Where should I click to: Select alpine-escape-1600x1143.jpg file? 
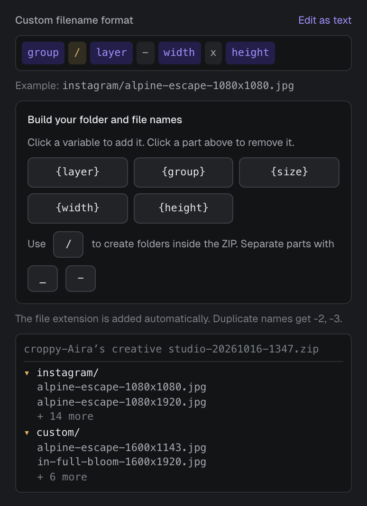pos(121,448)
